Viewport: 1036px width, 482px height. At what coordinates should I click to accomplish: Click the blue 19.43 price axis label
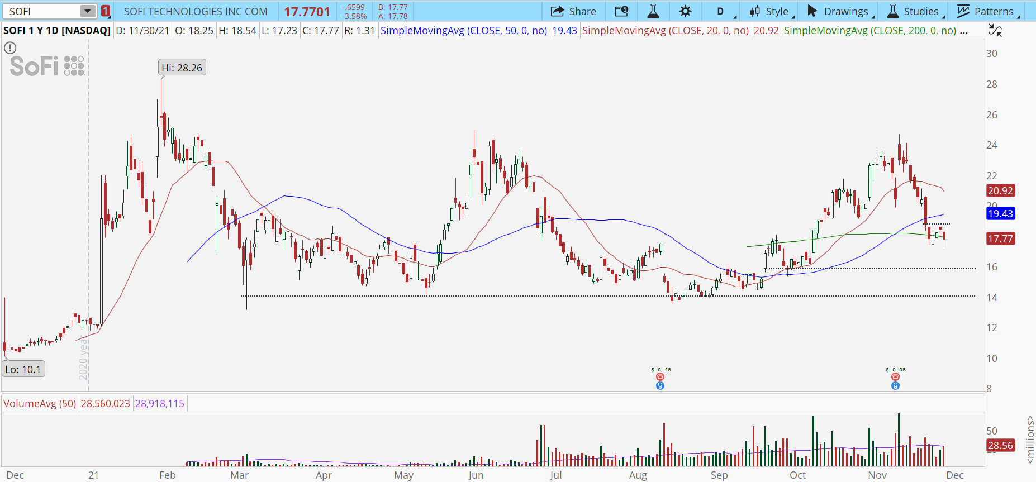pyautogui.click(x=1000, y=214)
